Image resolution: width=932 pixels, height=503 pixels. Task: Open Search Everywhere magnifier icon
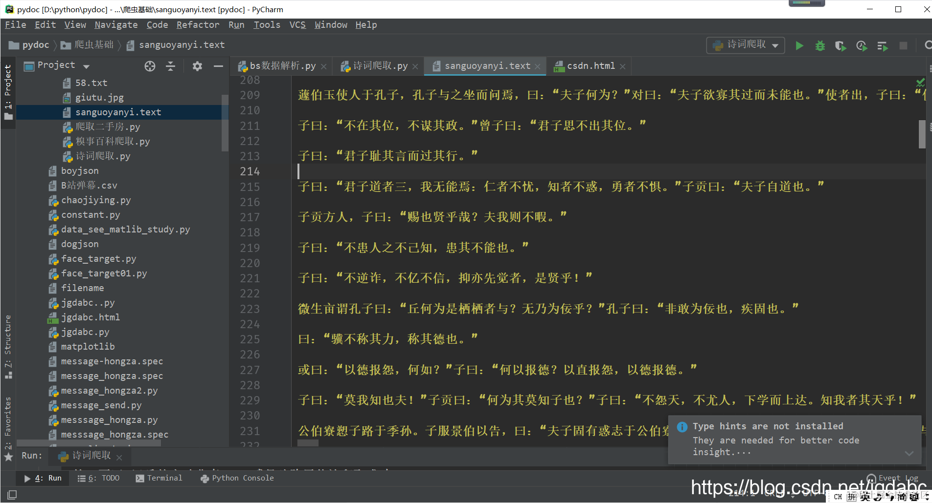[927, 45]
